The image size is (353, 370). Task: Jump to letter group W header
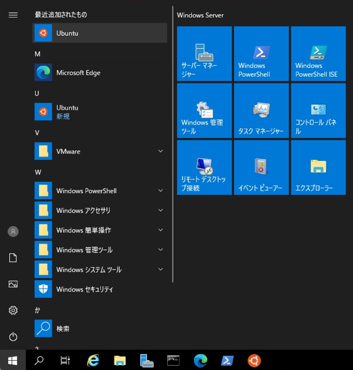coord(38,172)
